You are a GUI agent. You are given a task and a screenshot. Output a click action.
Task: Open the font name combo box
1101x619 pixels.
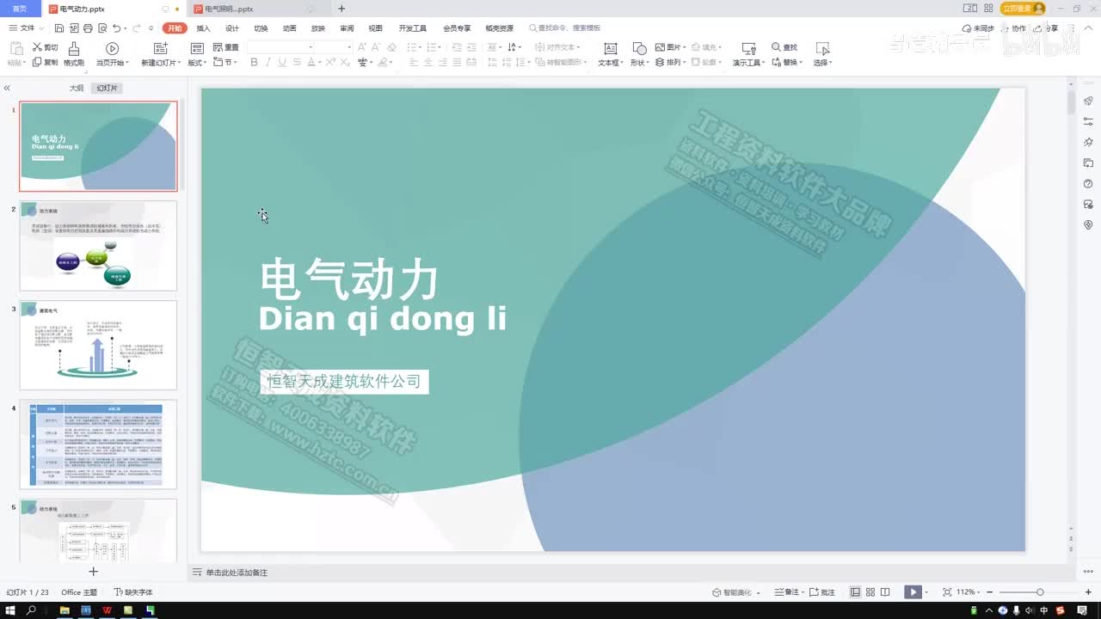coord(281,47)
